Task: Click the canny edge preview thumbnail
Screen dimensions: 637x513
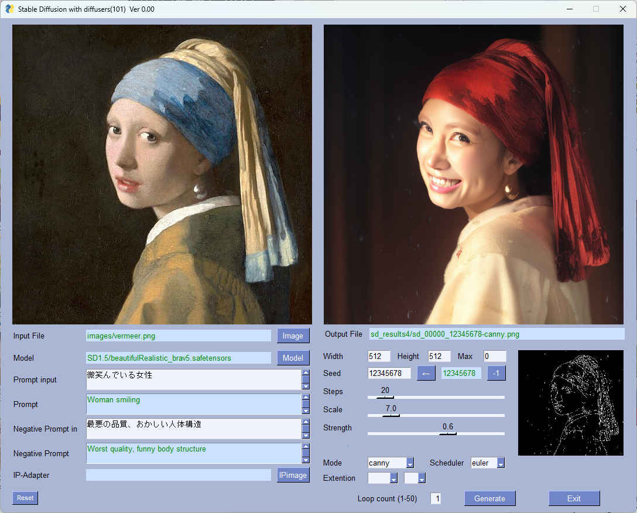Action: (570, 403)
